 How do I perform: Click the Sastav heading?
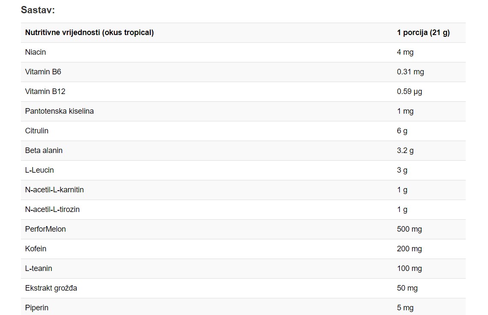38,10
